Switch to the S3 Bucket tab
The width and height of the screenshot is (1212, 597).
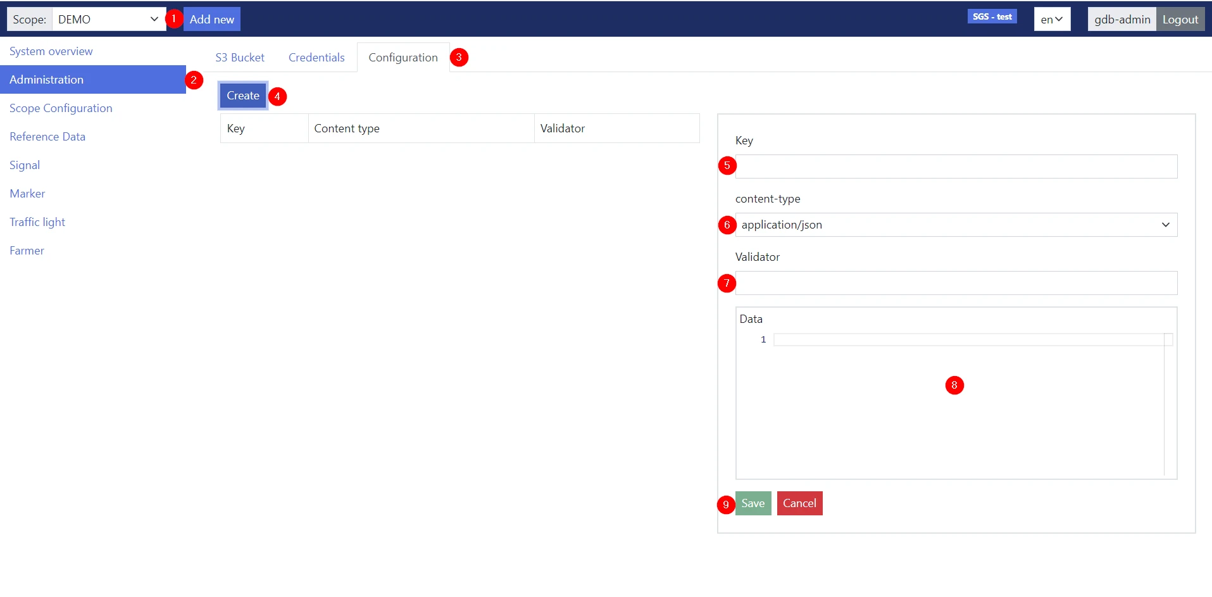point(240,58)
